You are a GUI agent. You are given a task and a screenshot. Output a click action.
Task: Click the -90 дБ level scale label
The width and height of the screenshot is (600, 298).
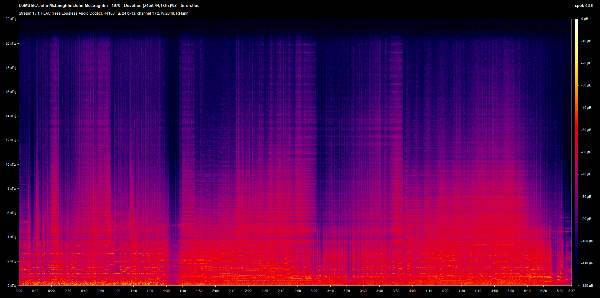[x=586, y=219]
